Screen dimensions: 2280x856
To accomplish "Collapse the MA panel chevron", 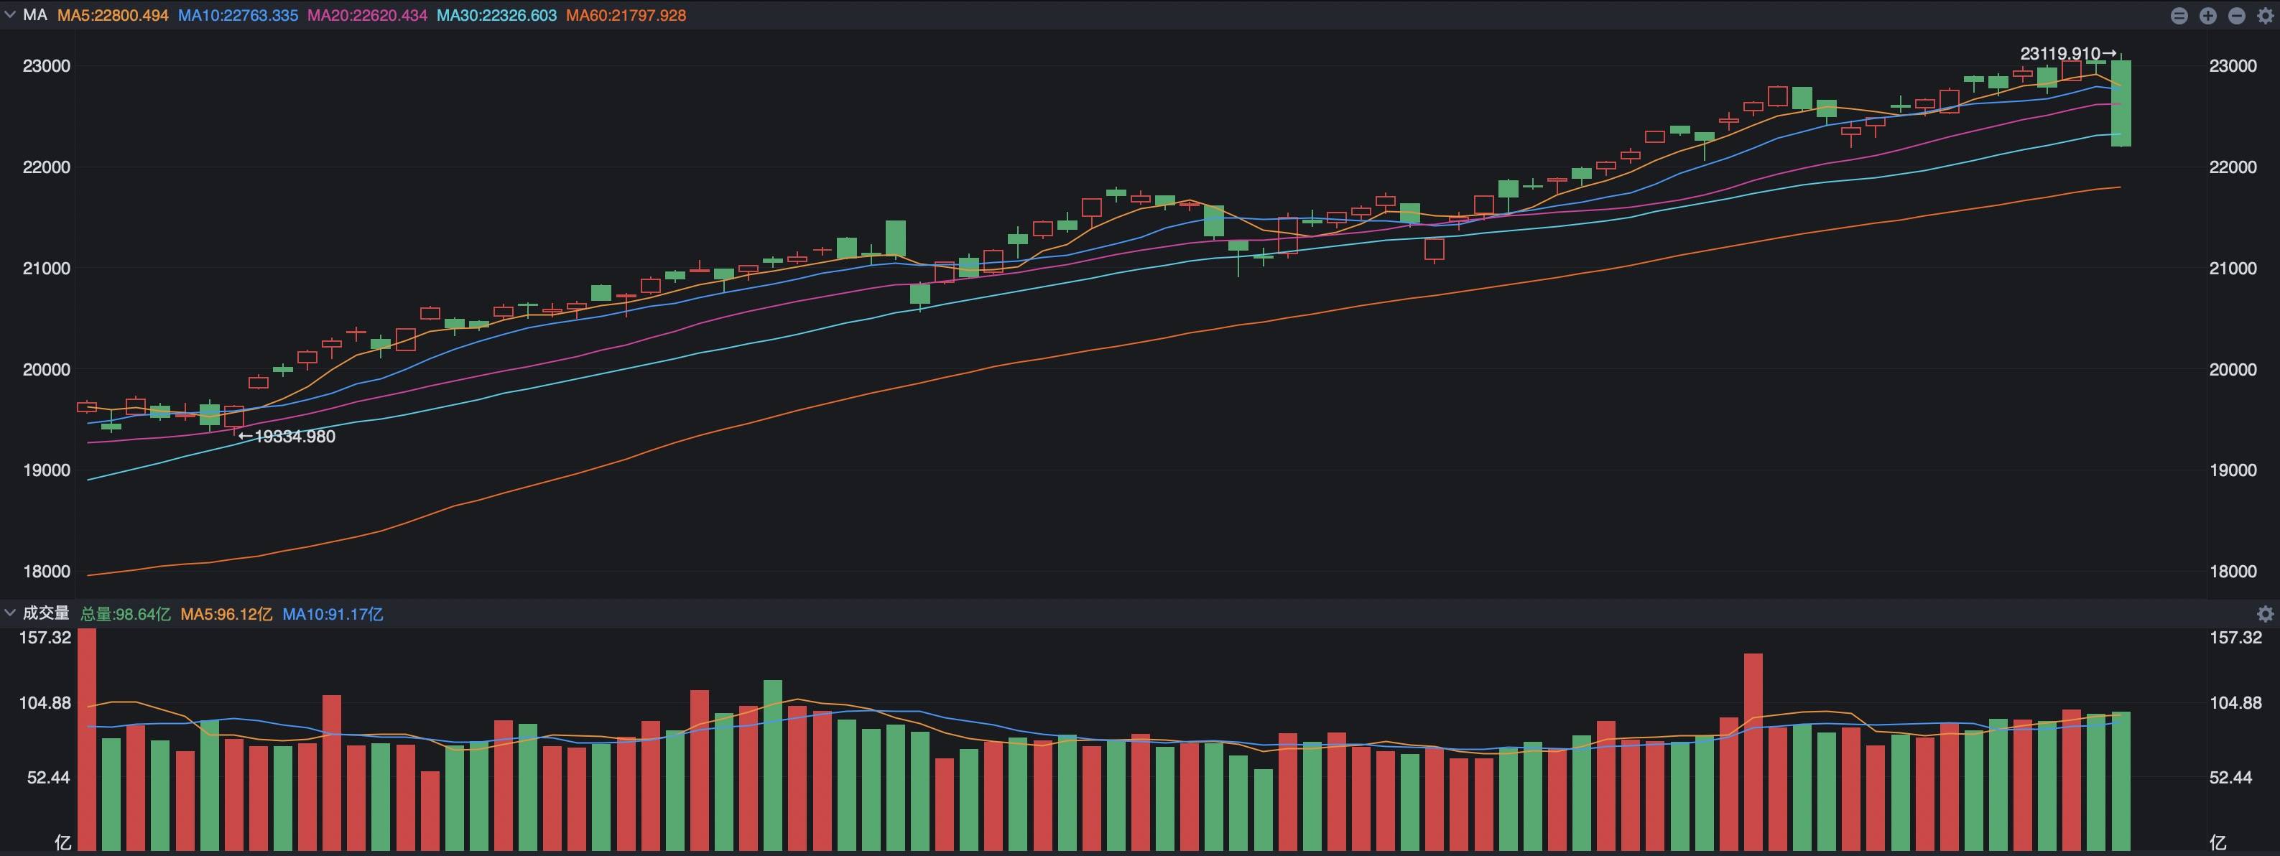I will (x=10, y=15).
